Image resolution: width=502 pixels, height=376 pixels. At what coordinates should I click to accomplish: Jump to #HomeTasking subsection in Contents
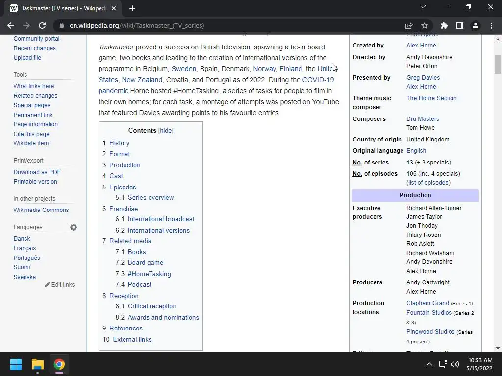[x=149, y=274]
